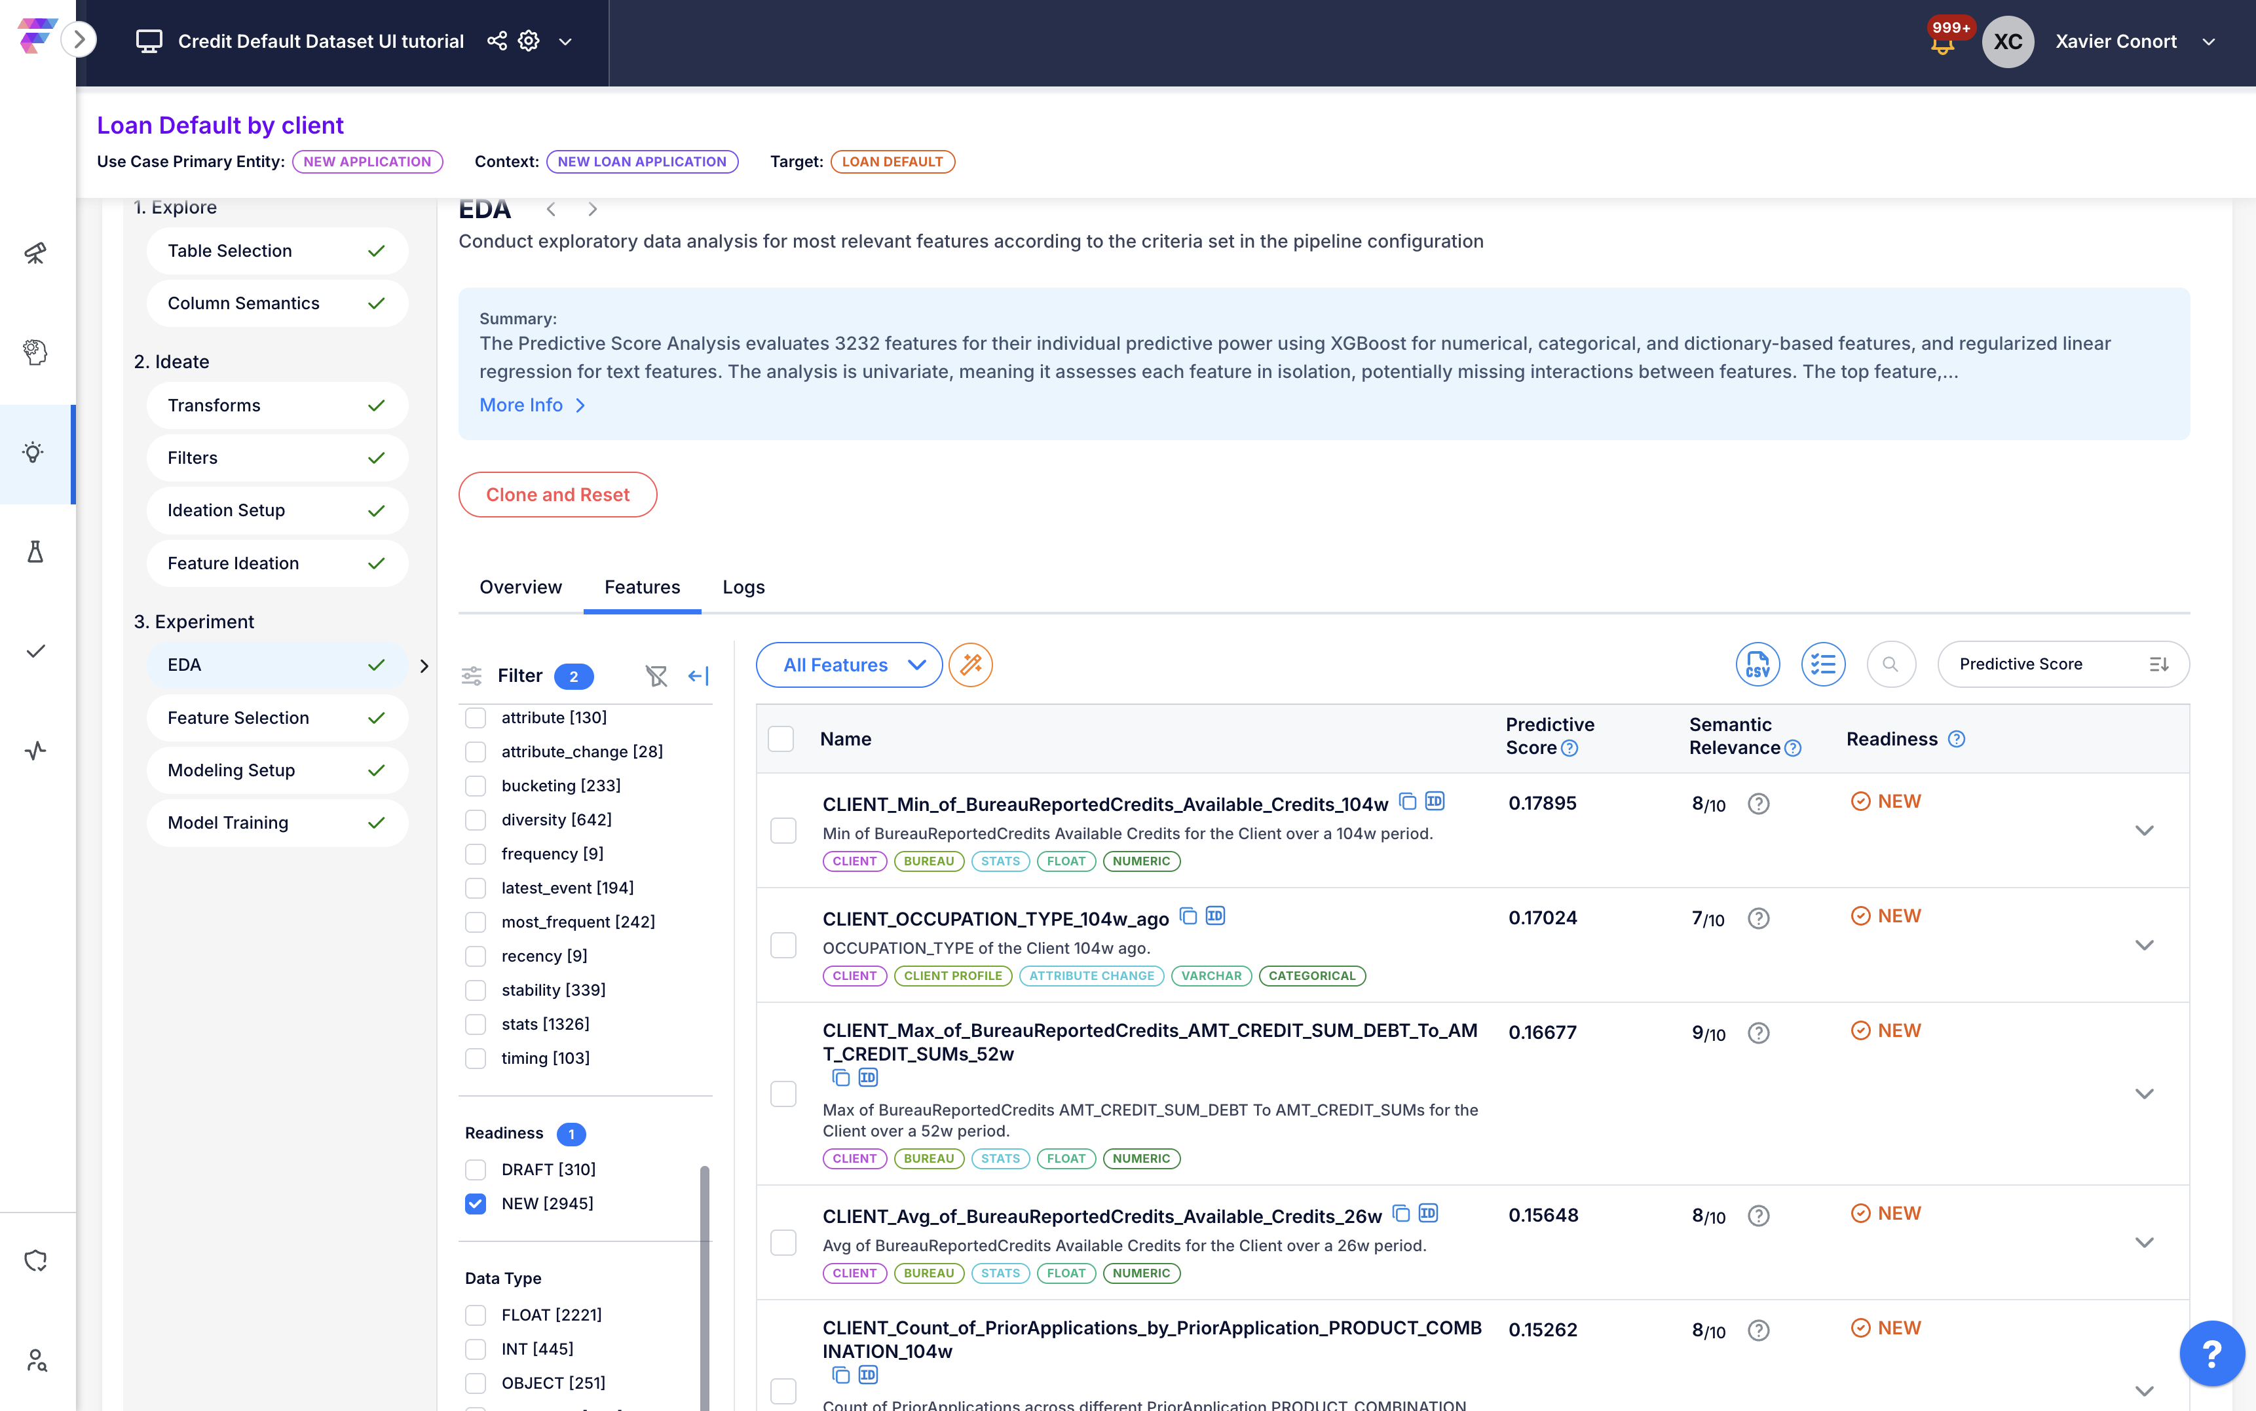Open the notifications bell

click(x=1942, y=44)
